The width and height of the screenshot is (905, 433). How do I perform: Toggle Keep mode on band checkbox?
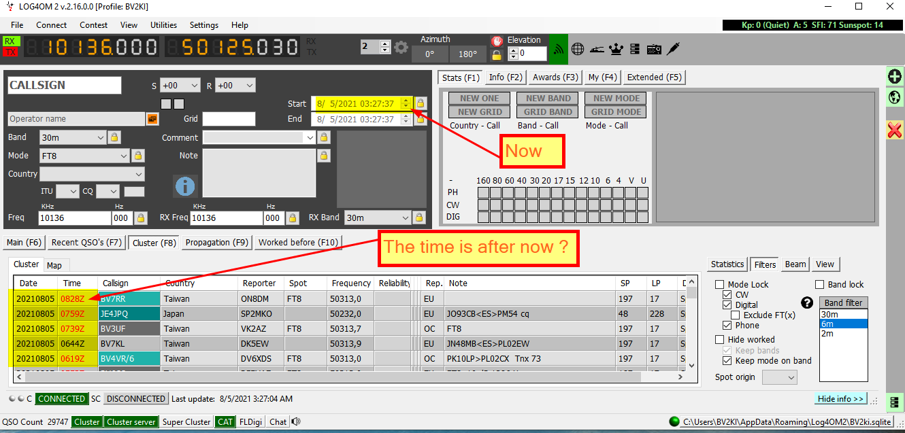[727, 361]
